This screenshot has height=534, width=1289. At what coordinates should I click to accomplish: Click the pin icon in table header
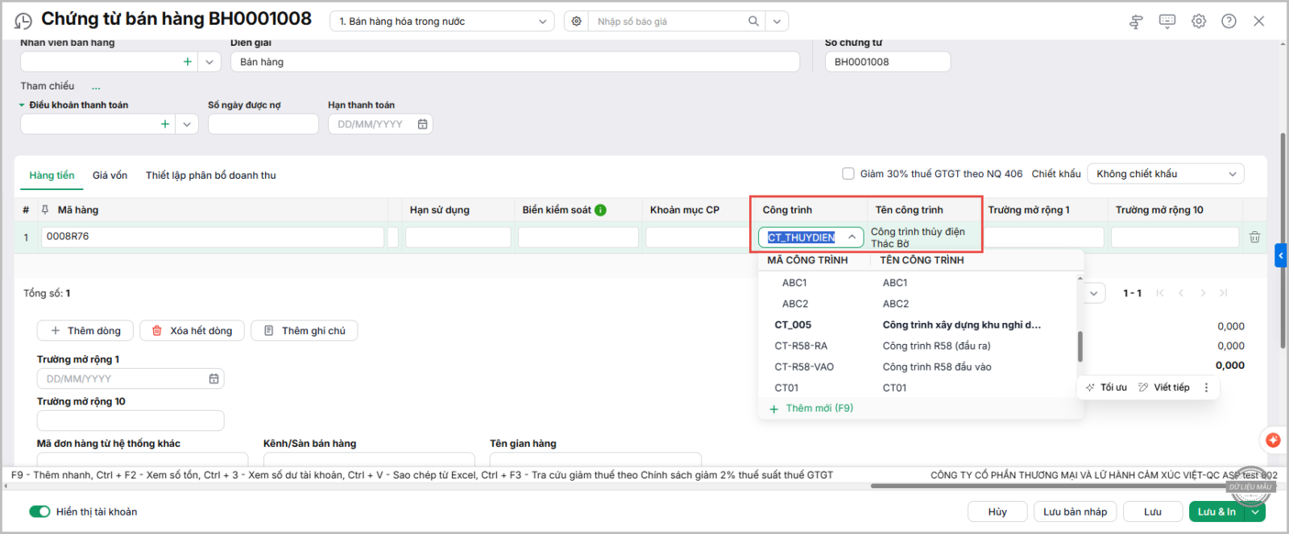pos(45,210)
